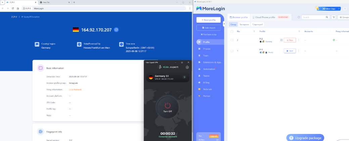Viewport: 349px width, 141px height.
Task: Open Hide Expert VPN settings gear
Action: click(x=187, y=67)
